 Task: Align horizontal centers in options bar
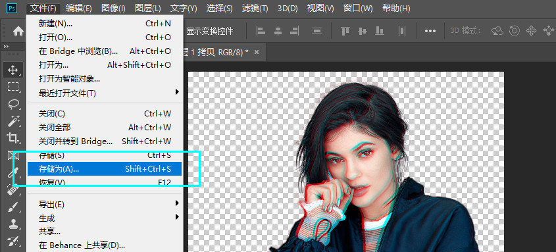click(x=278, y=31)
